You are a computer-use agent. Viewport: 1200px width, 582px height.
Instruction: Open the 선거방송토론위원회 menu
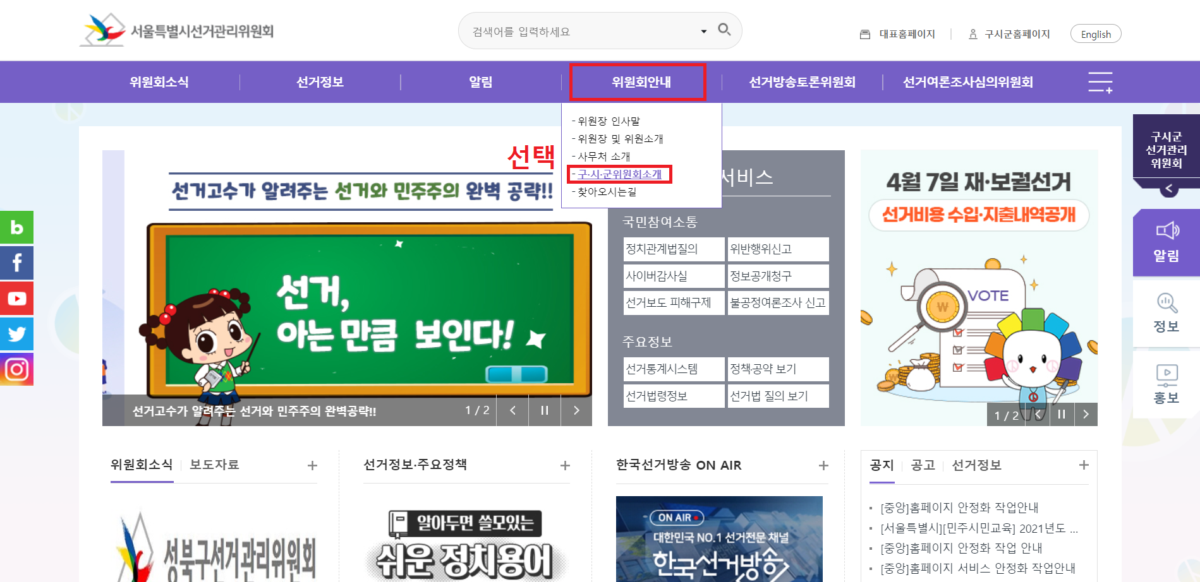coord(802,82)
